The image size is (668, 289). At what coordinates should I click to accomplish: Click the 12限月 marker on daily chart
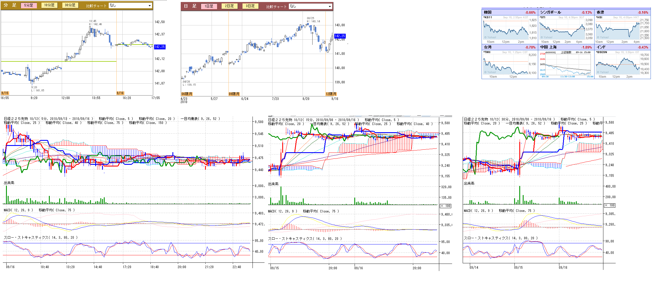[331, 94]
